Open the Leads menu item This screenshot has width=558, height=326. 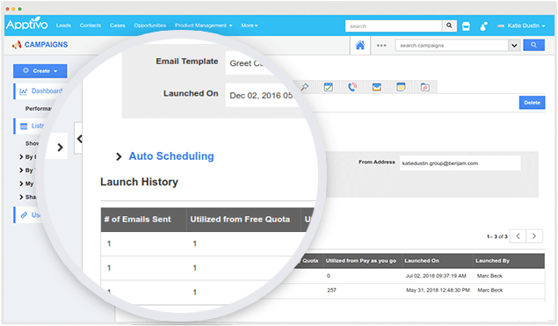[63, 25]
